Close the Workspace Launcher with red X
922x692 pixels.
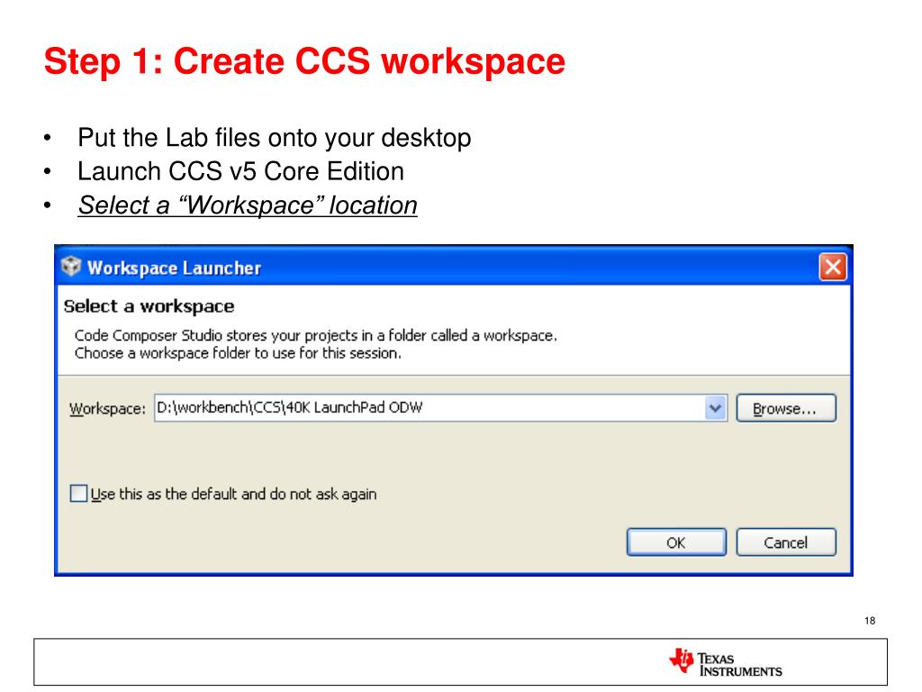[833, 267]
